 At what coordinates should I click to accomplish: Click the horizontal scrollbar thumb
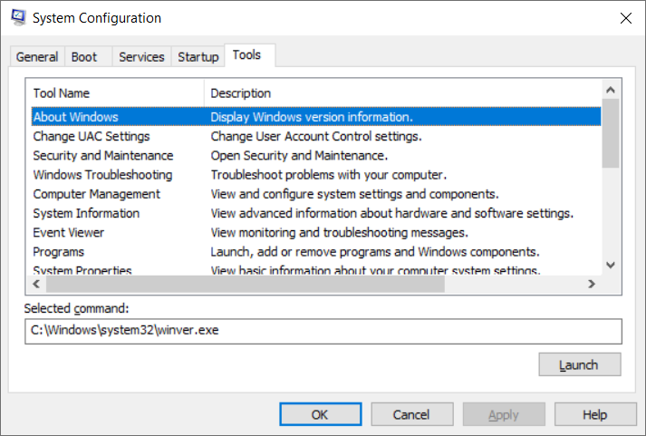(246, 284)
